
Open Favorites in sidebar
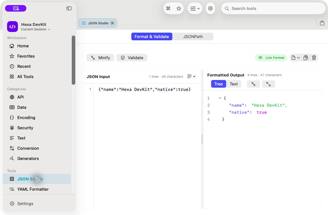37,56
